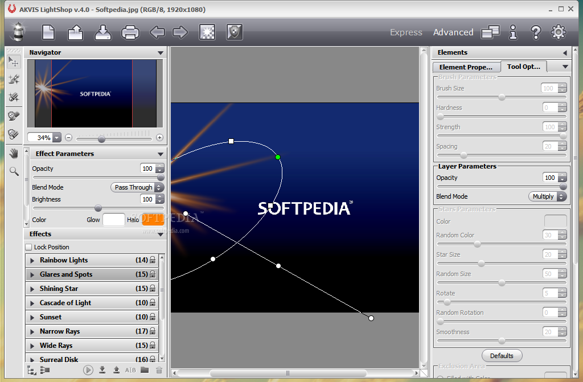This screenshot has width=583, height=382.
Task: Select the Exclusion Brush tool
Action: (14, 116)
